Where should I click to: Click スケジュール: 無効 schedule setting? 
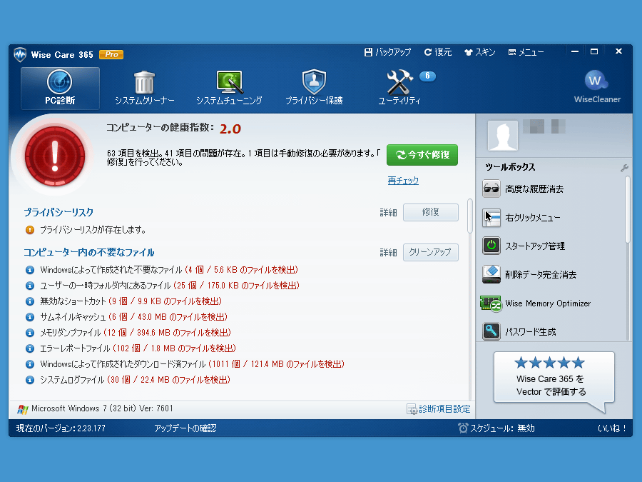(496, 428)
